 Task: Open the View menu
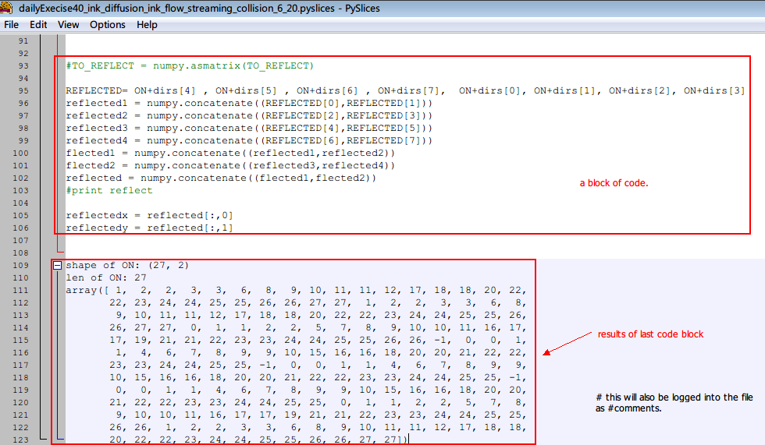tap(69, 25)
